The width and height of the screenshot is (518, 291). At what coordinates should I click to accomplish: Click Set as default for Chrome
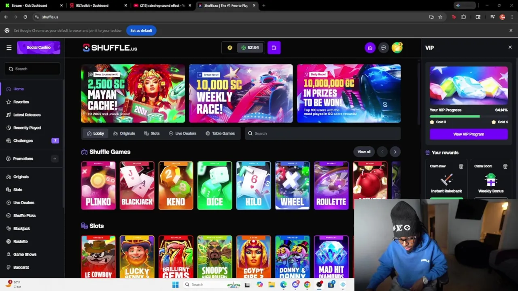tap(141, 31)
